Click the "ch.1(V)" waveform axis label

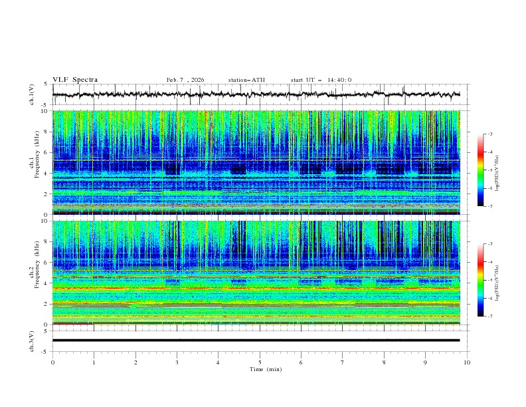32,94
